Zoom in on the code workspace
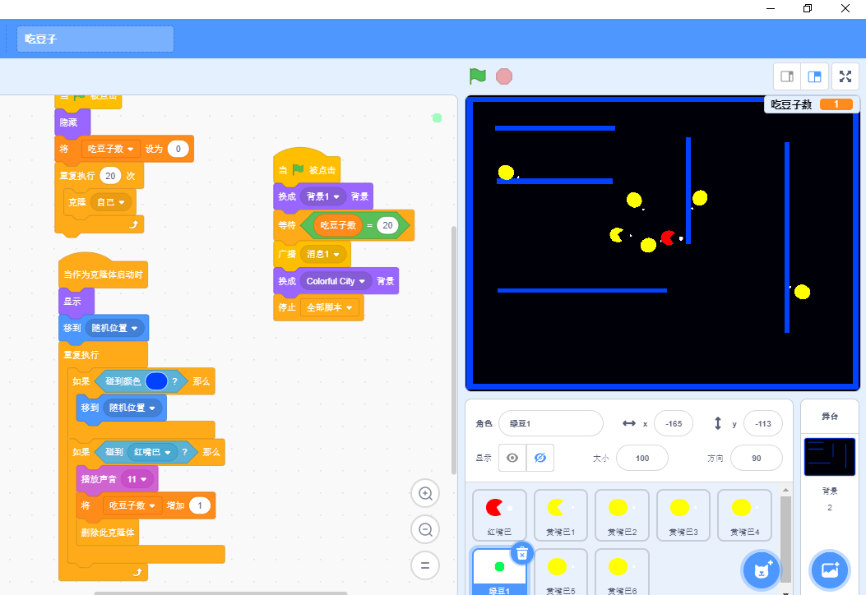The height and width of the screenshot is (595, 866). coord(425,493)
